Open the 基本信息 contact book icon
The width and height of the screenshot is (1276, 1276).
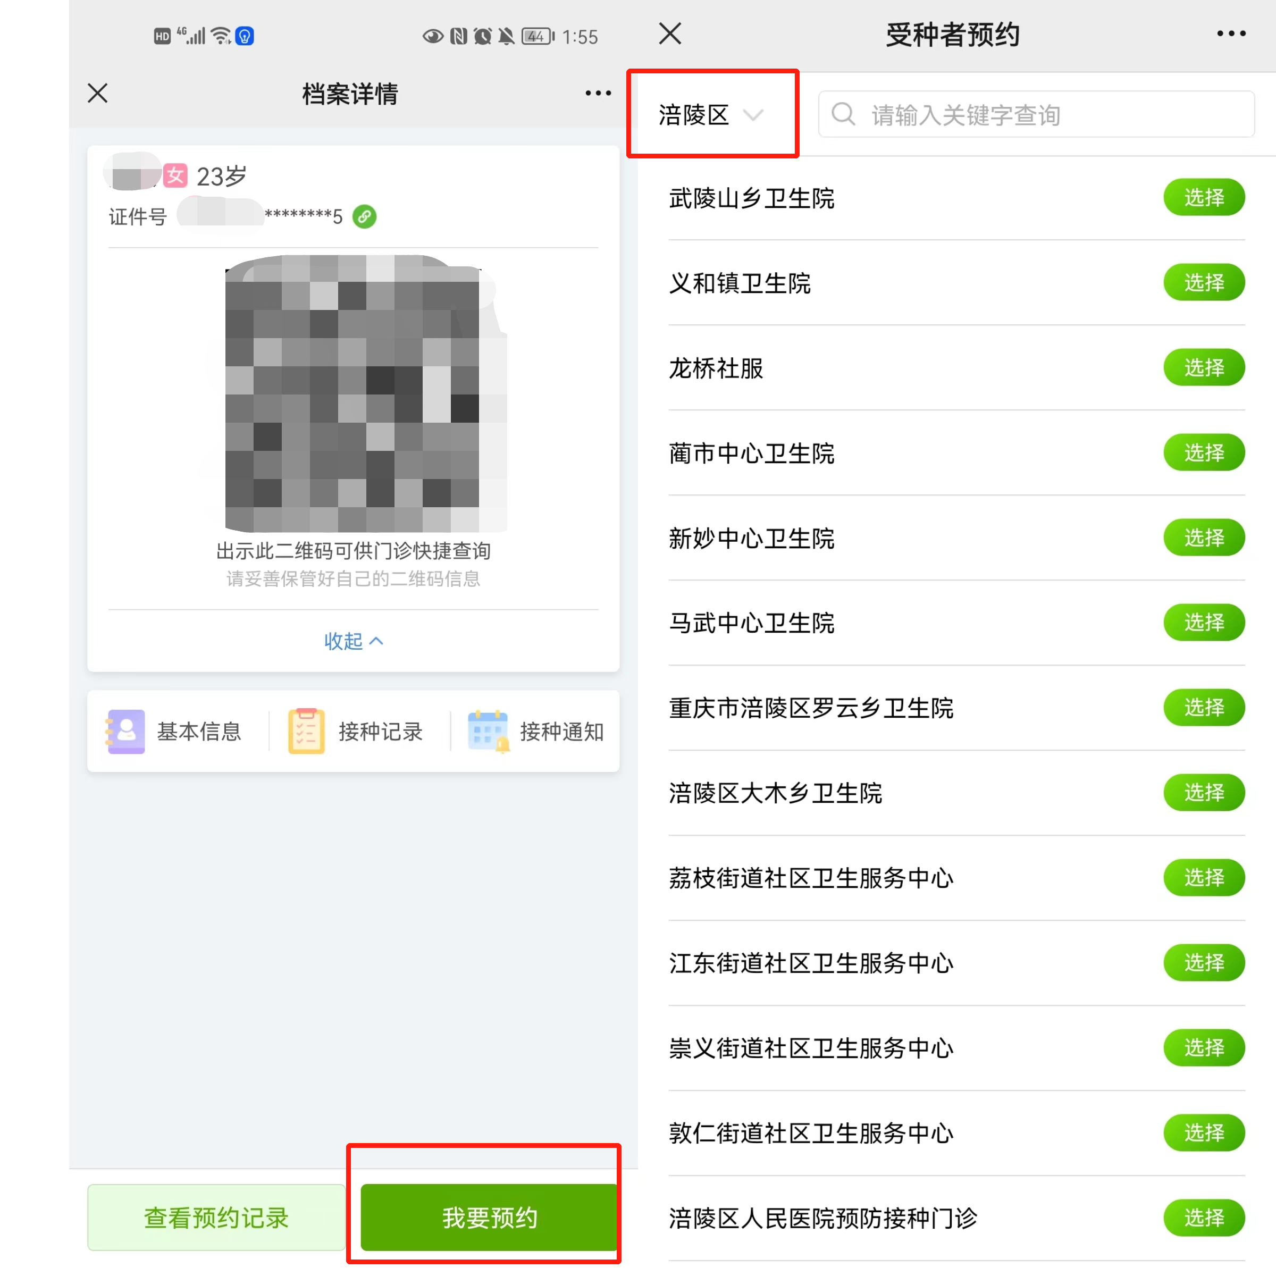[x=125, y=731]
